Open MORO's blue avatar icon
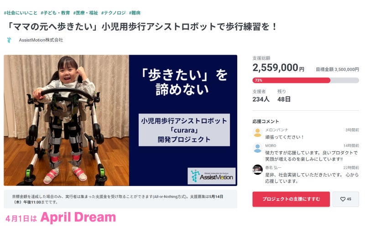Image resolution: width=365 pixels, height=228 pixels. coord(257,148)
